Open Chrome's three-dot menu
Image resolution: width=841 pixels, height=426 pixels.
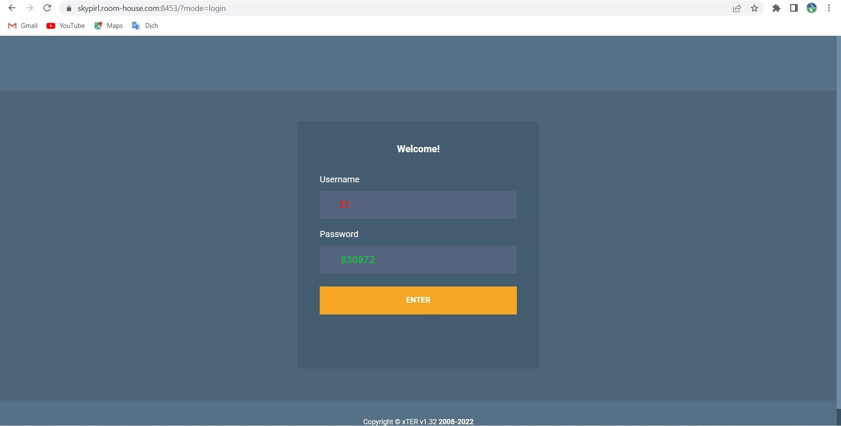click(829, 8)
